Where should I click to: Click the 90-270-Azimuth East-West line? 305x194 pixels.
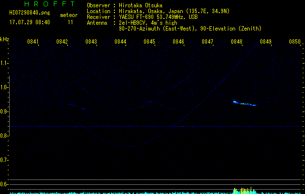pos(190,29)
